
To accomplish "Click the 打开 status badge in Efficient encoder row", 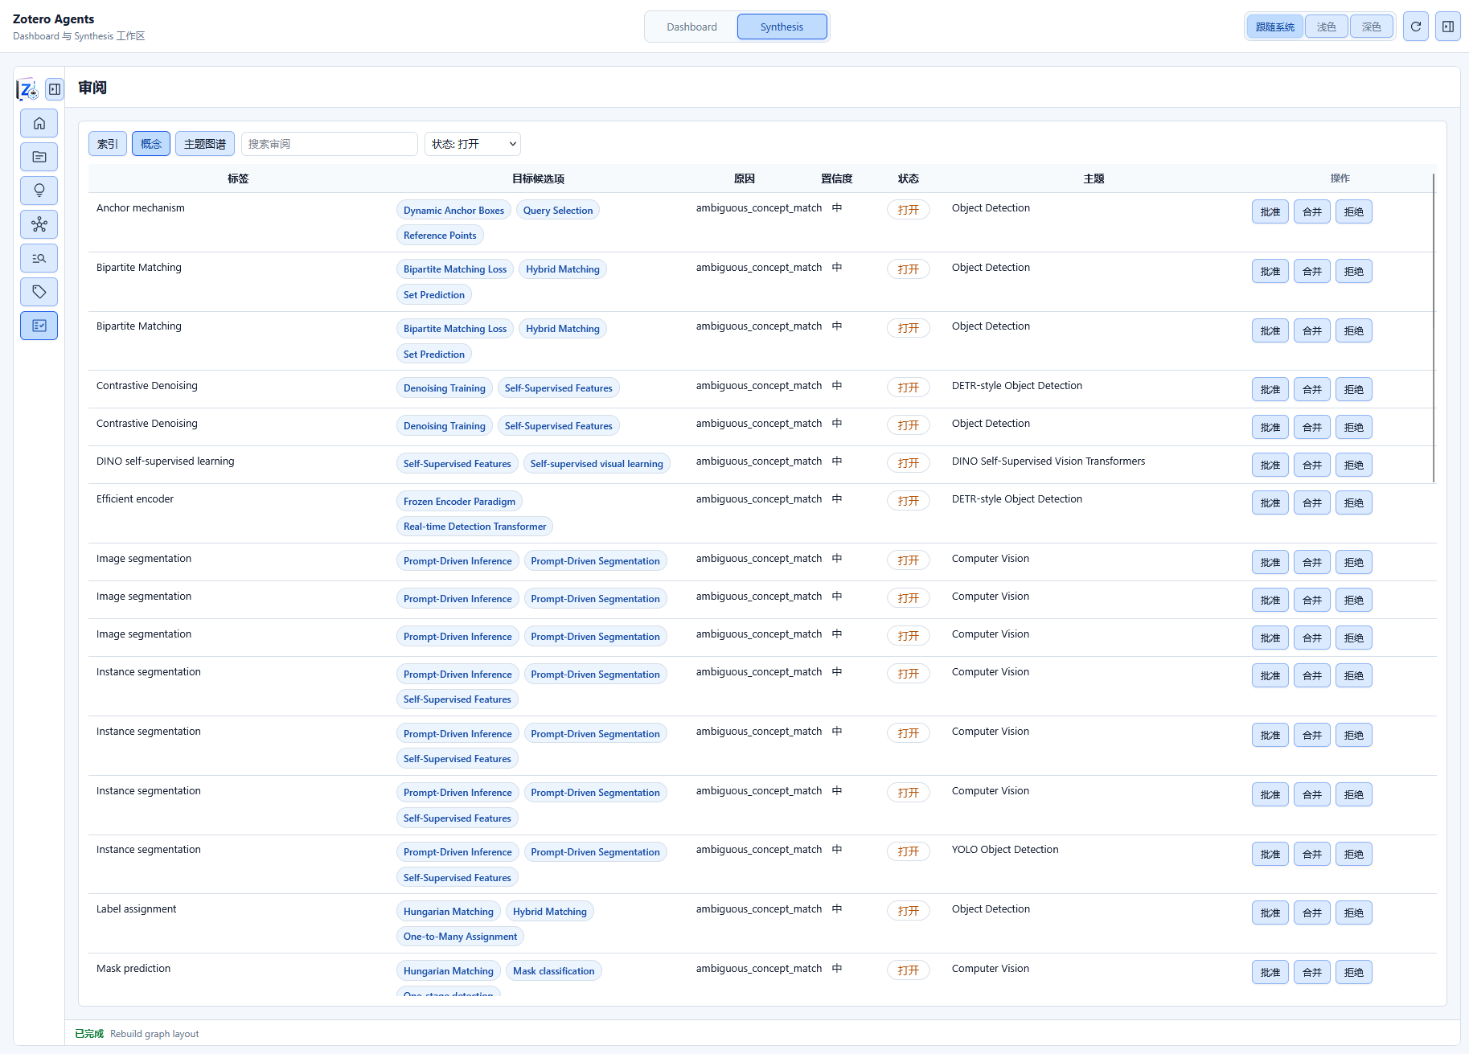I will click(909, 501).
